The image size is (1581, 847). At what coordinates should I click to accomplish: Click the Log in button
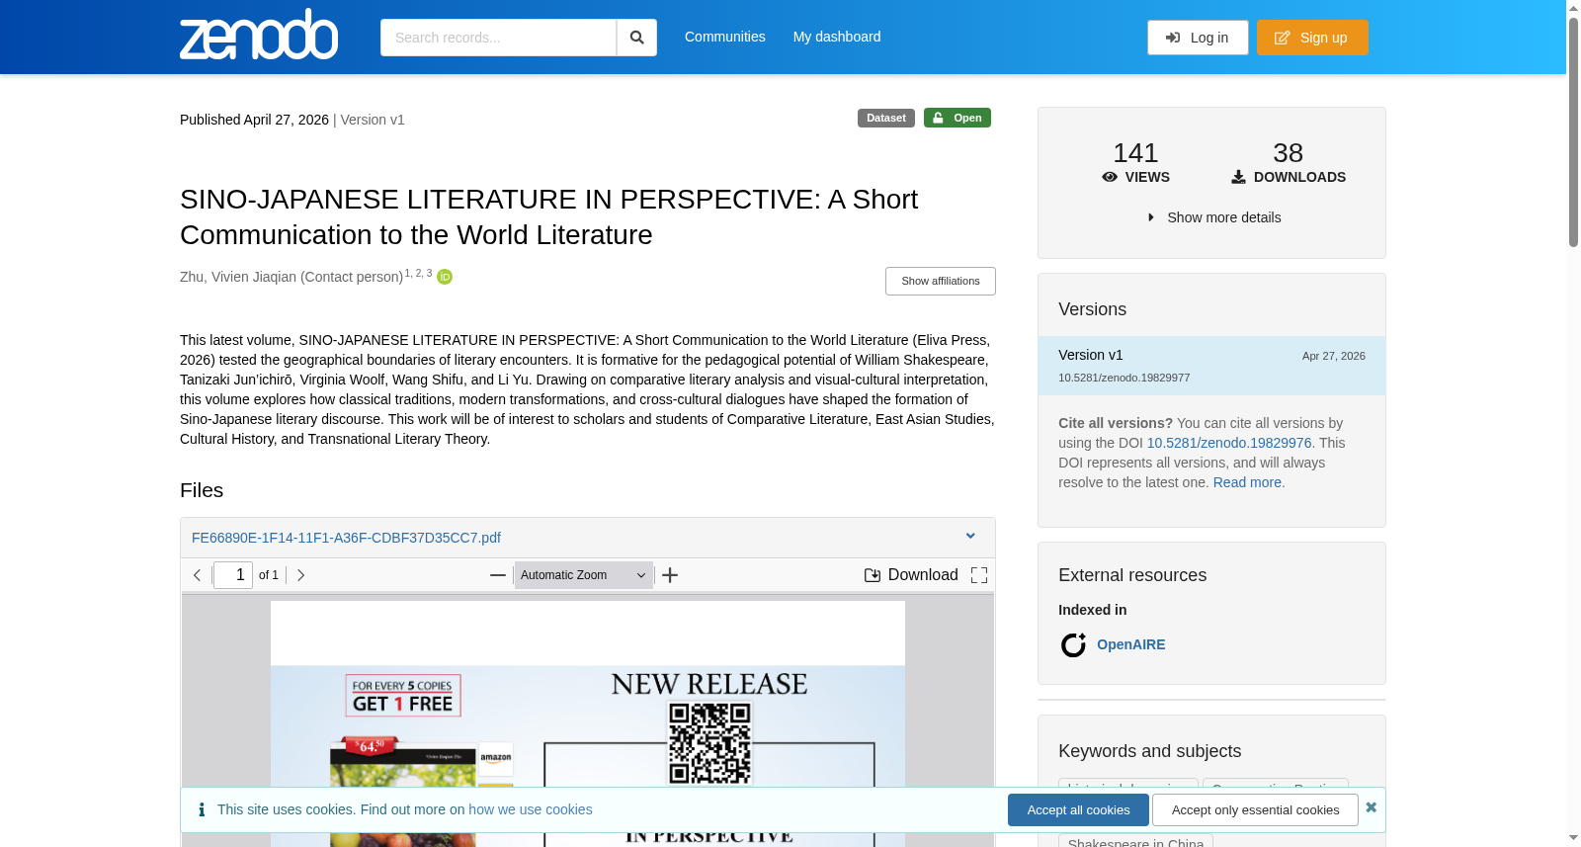[1198, 38]
